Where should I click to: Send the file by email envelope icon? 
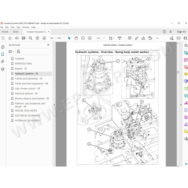point(178,38)
